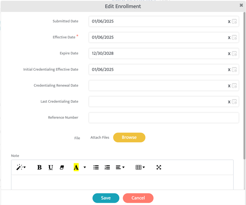Viewport: 246px width, 205px height.
Task: Expand note editor to fullscreen
Action: click(159, 167)
